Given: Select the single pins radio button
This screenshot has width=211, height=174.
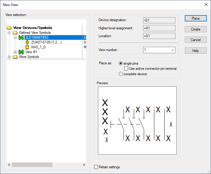Looking at the screenshot, I should pyautogui.click(x=121, y=63).
